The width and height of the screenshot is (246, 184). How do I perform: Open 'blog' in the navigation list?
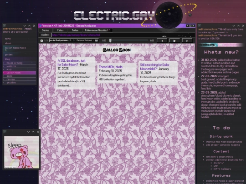click(7, 59)
